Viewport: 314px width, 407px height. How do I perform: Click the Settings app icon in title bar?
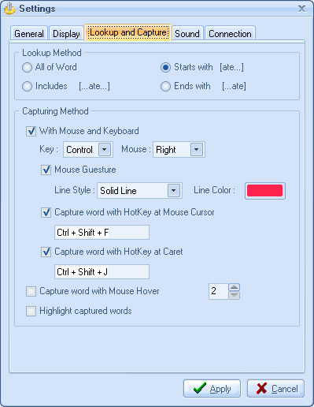(9, 9)
